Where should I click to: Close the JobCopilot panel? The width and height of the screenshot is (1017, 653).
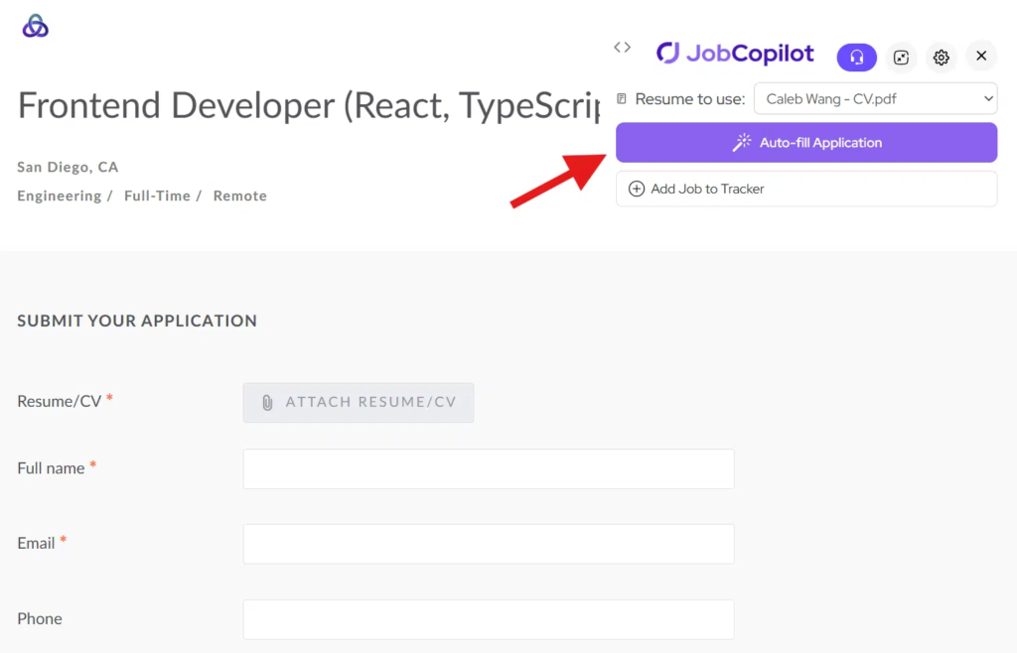pyautogui.click(x=980, y=56)
